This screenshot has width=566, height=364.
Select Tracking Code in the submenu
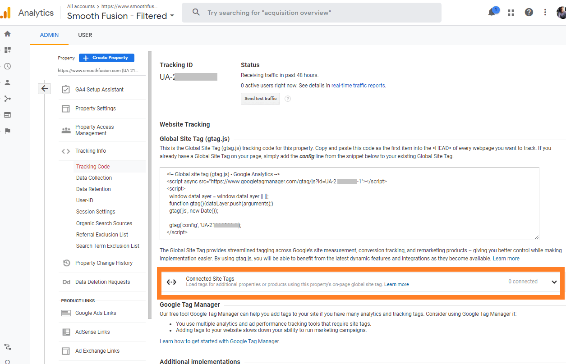point(93,167)
